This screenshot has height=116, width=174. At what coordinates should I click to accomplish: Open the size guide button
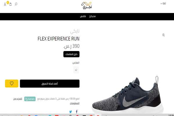[71, 54]
